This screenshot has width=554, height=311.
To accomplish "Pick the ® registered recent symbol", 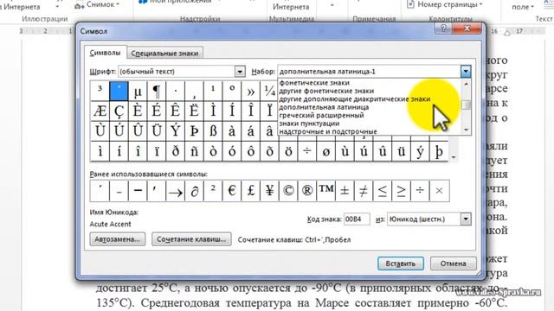I will (307, 191).
